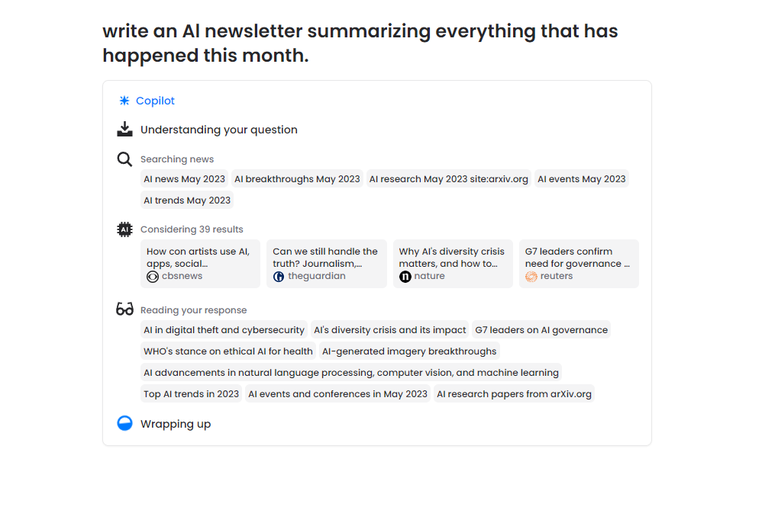This screenshot has width=765, height=510.
Task: Select the 'AI news May 2023' search chip
Action: (x=184, y=179)
